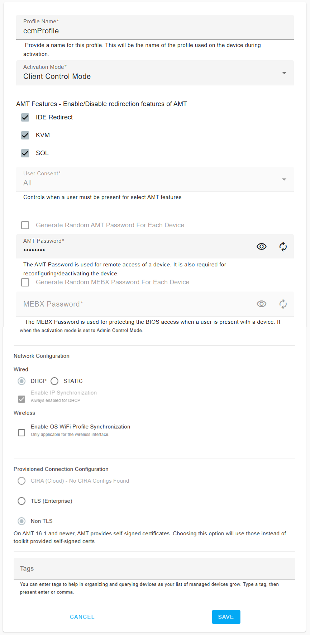Show the AMT Password with eye icon
The image size is (310, 635).
click(262, 247)
